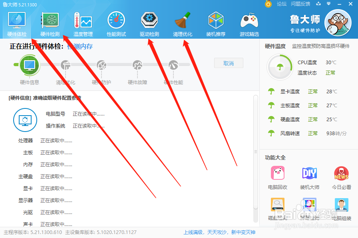Click the 硬件信息 step icon
The width and height of the screenshot is (358, 238).
(30, 65)
